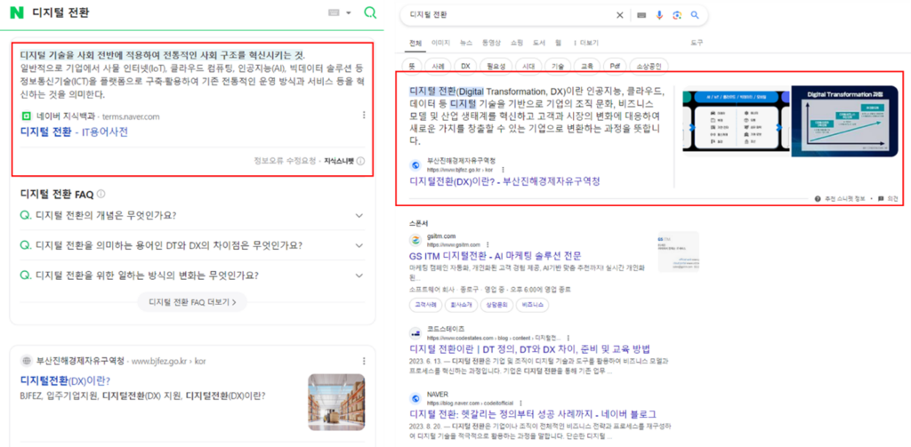This screenshot has height=447, width=911.
Task: Select the 소상공인 filter chip
Action: [649, 66]
